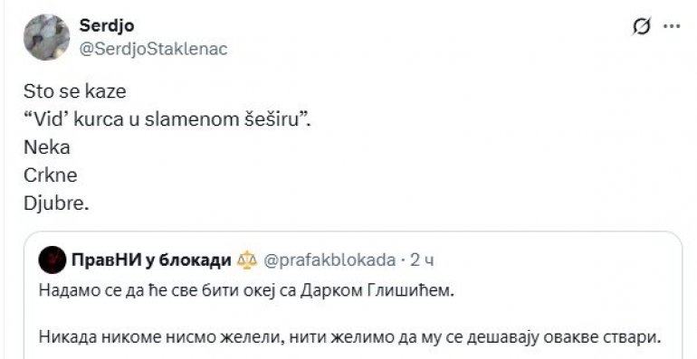Click the last tweet line "Djubre."

56,204
